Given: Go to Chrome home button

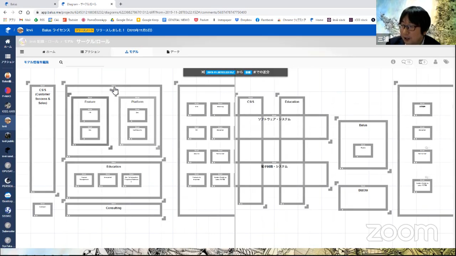Looking at the screenshot, I should coord(28,12).
